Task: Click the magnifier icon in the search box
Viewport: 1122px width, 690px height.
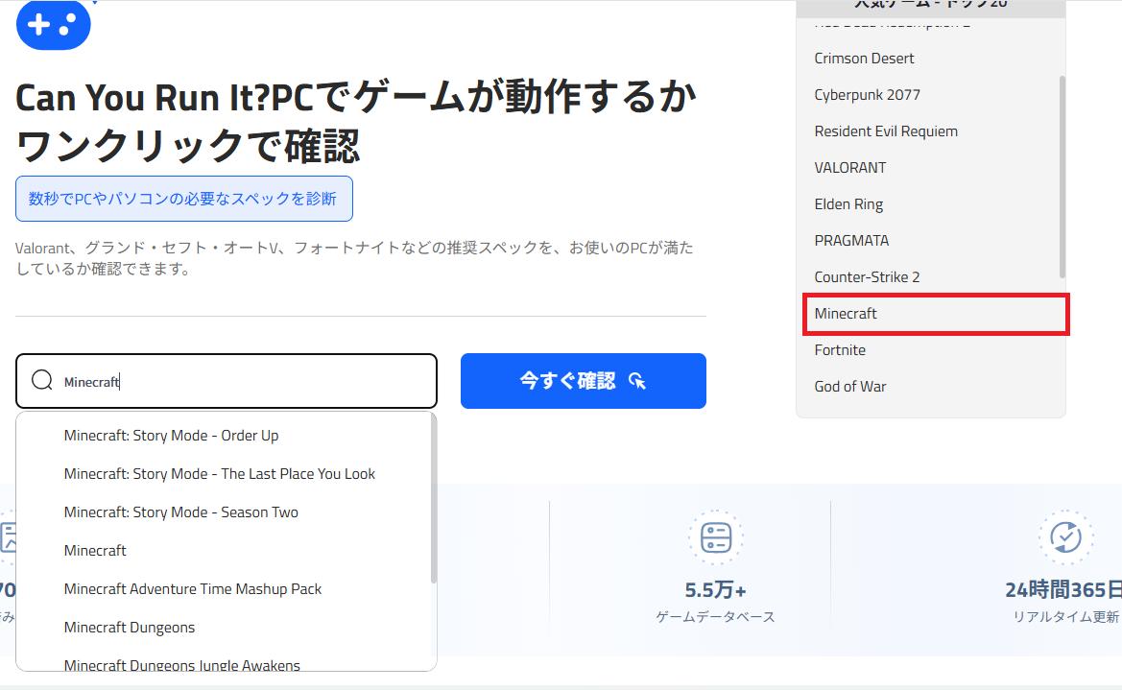Action: [x=42, y=380]
